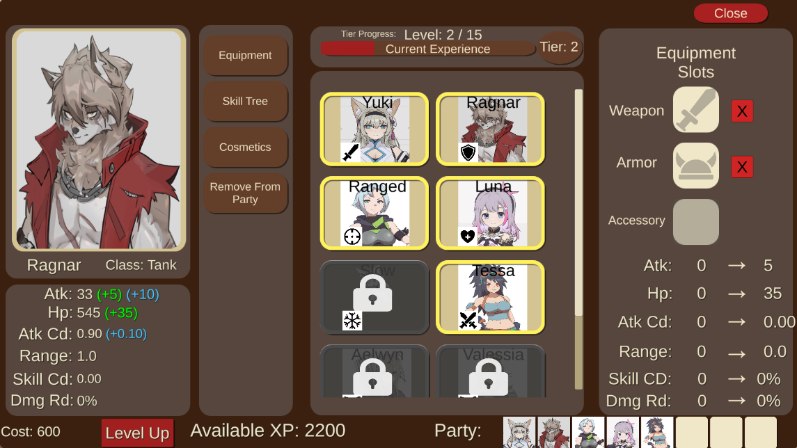The image size is (797, 448).
Task: Click Remove From Party button
Action: click(246, 193)
